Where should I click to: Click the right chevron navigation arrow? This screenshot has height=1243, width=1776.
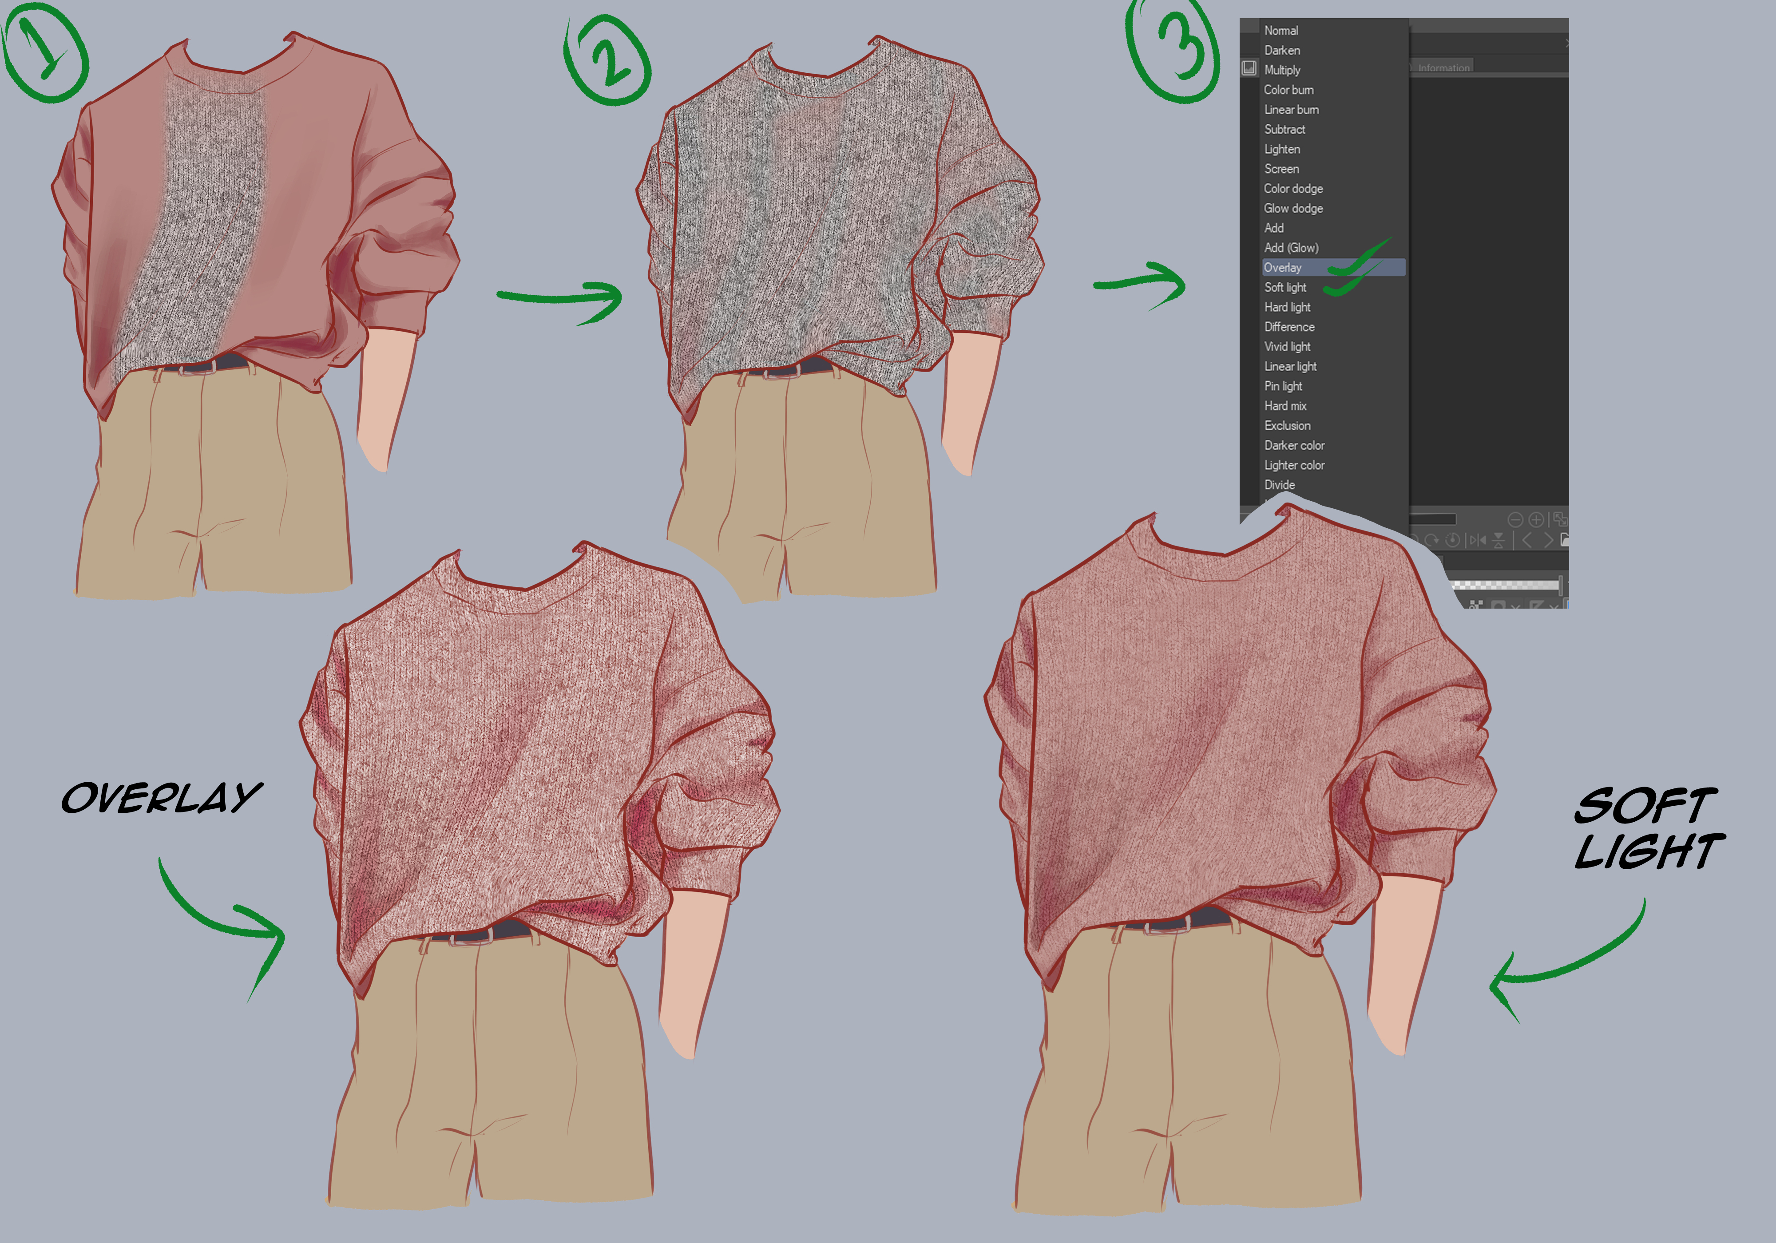[x=1549, y=540]
